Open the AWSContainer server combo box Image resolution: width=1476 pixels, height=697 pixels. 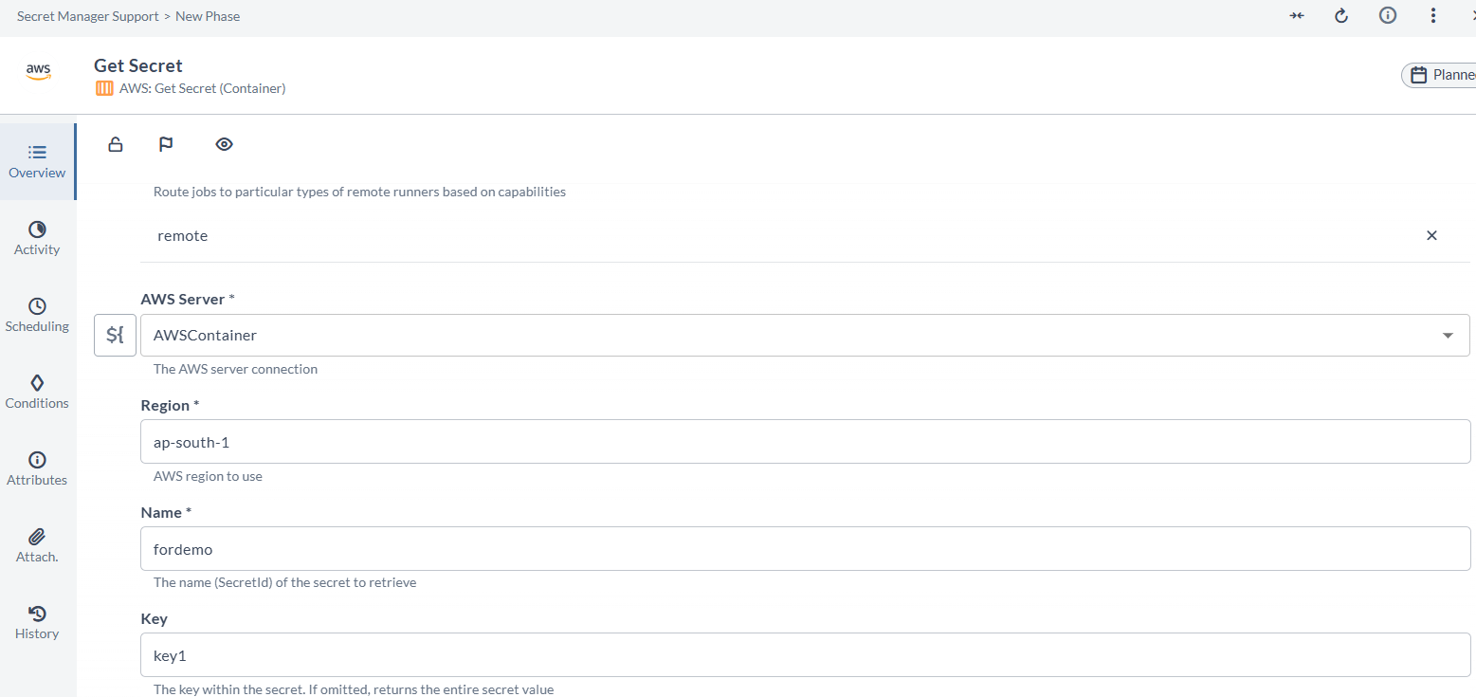coord(787,336)
